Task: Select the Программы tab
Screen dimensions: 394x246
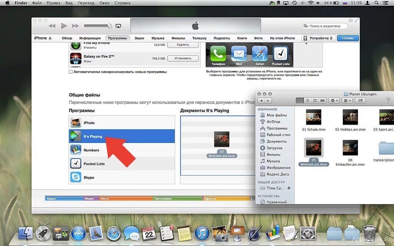Action: pyautogui.click(x=118, y=38)
